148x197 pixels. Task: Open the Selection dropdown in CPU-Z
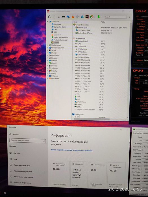(x=146, y=60)
